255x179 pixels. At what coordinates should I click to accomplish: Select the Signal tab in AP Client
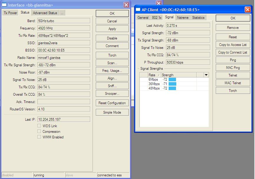[x=169, y=17]
